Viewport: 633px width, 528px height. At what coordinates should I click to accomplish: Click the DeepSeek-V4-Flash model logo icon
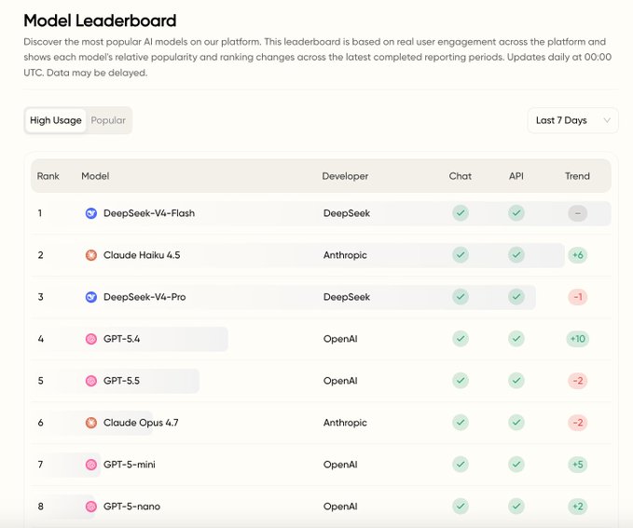point(91,213)
